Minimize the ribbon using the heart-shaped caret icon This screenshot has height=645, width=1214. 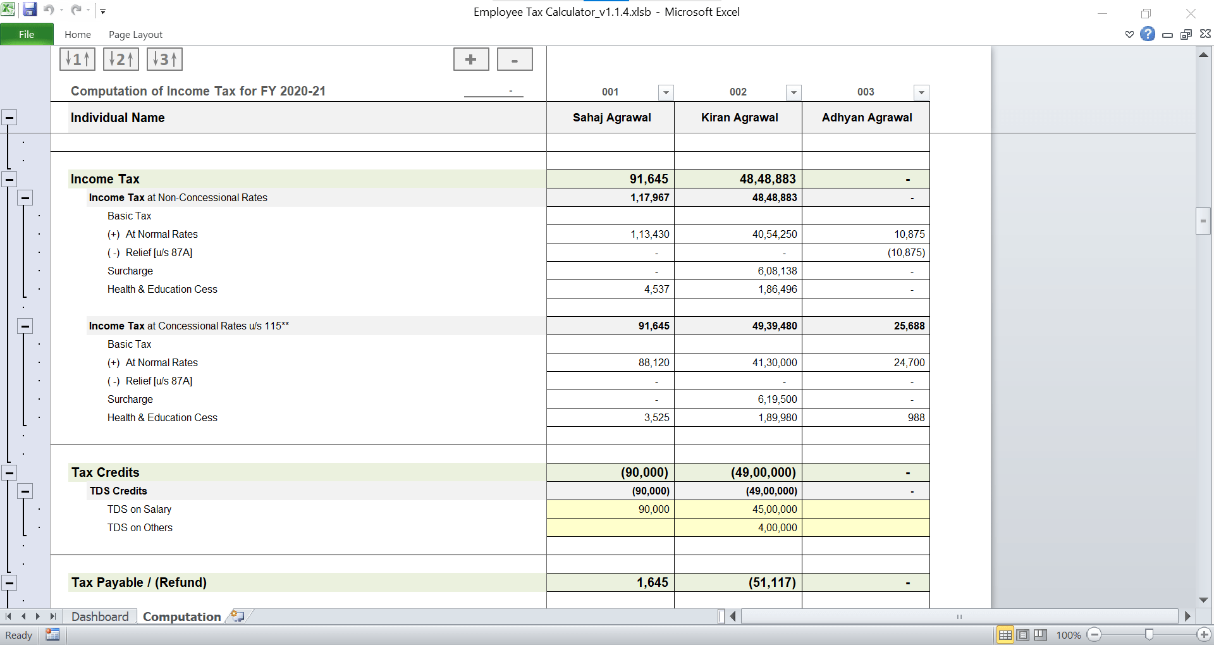point(1129,34)
